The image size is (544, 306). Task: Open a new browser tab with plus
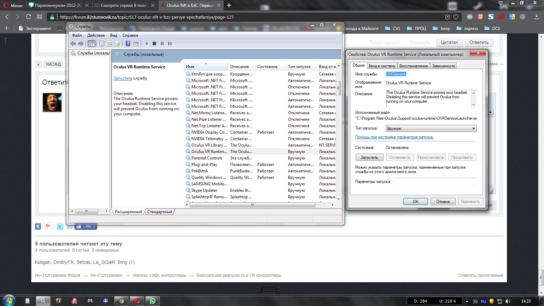pyautogui.click(x=229, y=5)
